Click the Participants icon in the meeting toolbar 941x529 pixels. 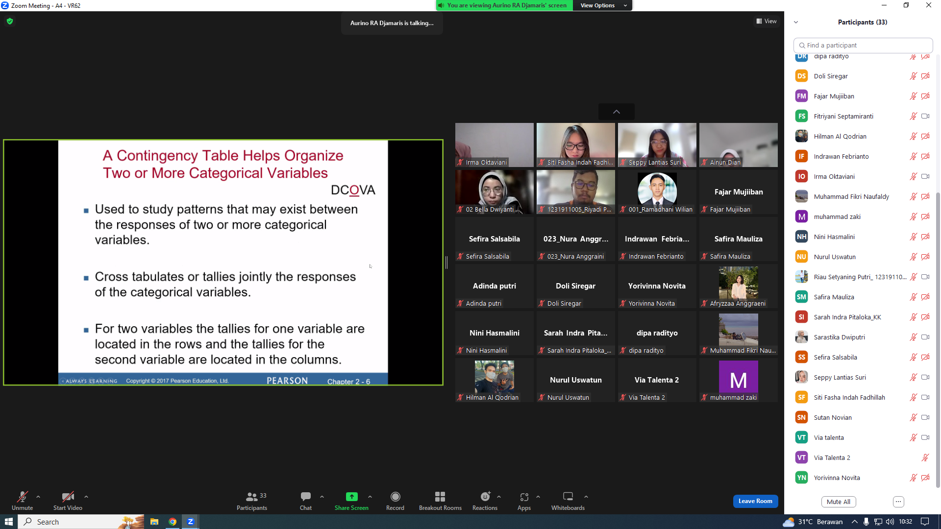(x=251, y=497)
